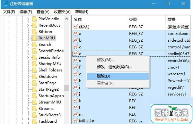
Task: Expand the Streams tree node
Action: [x=28, y=109]
